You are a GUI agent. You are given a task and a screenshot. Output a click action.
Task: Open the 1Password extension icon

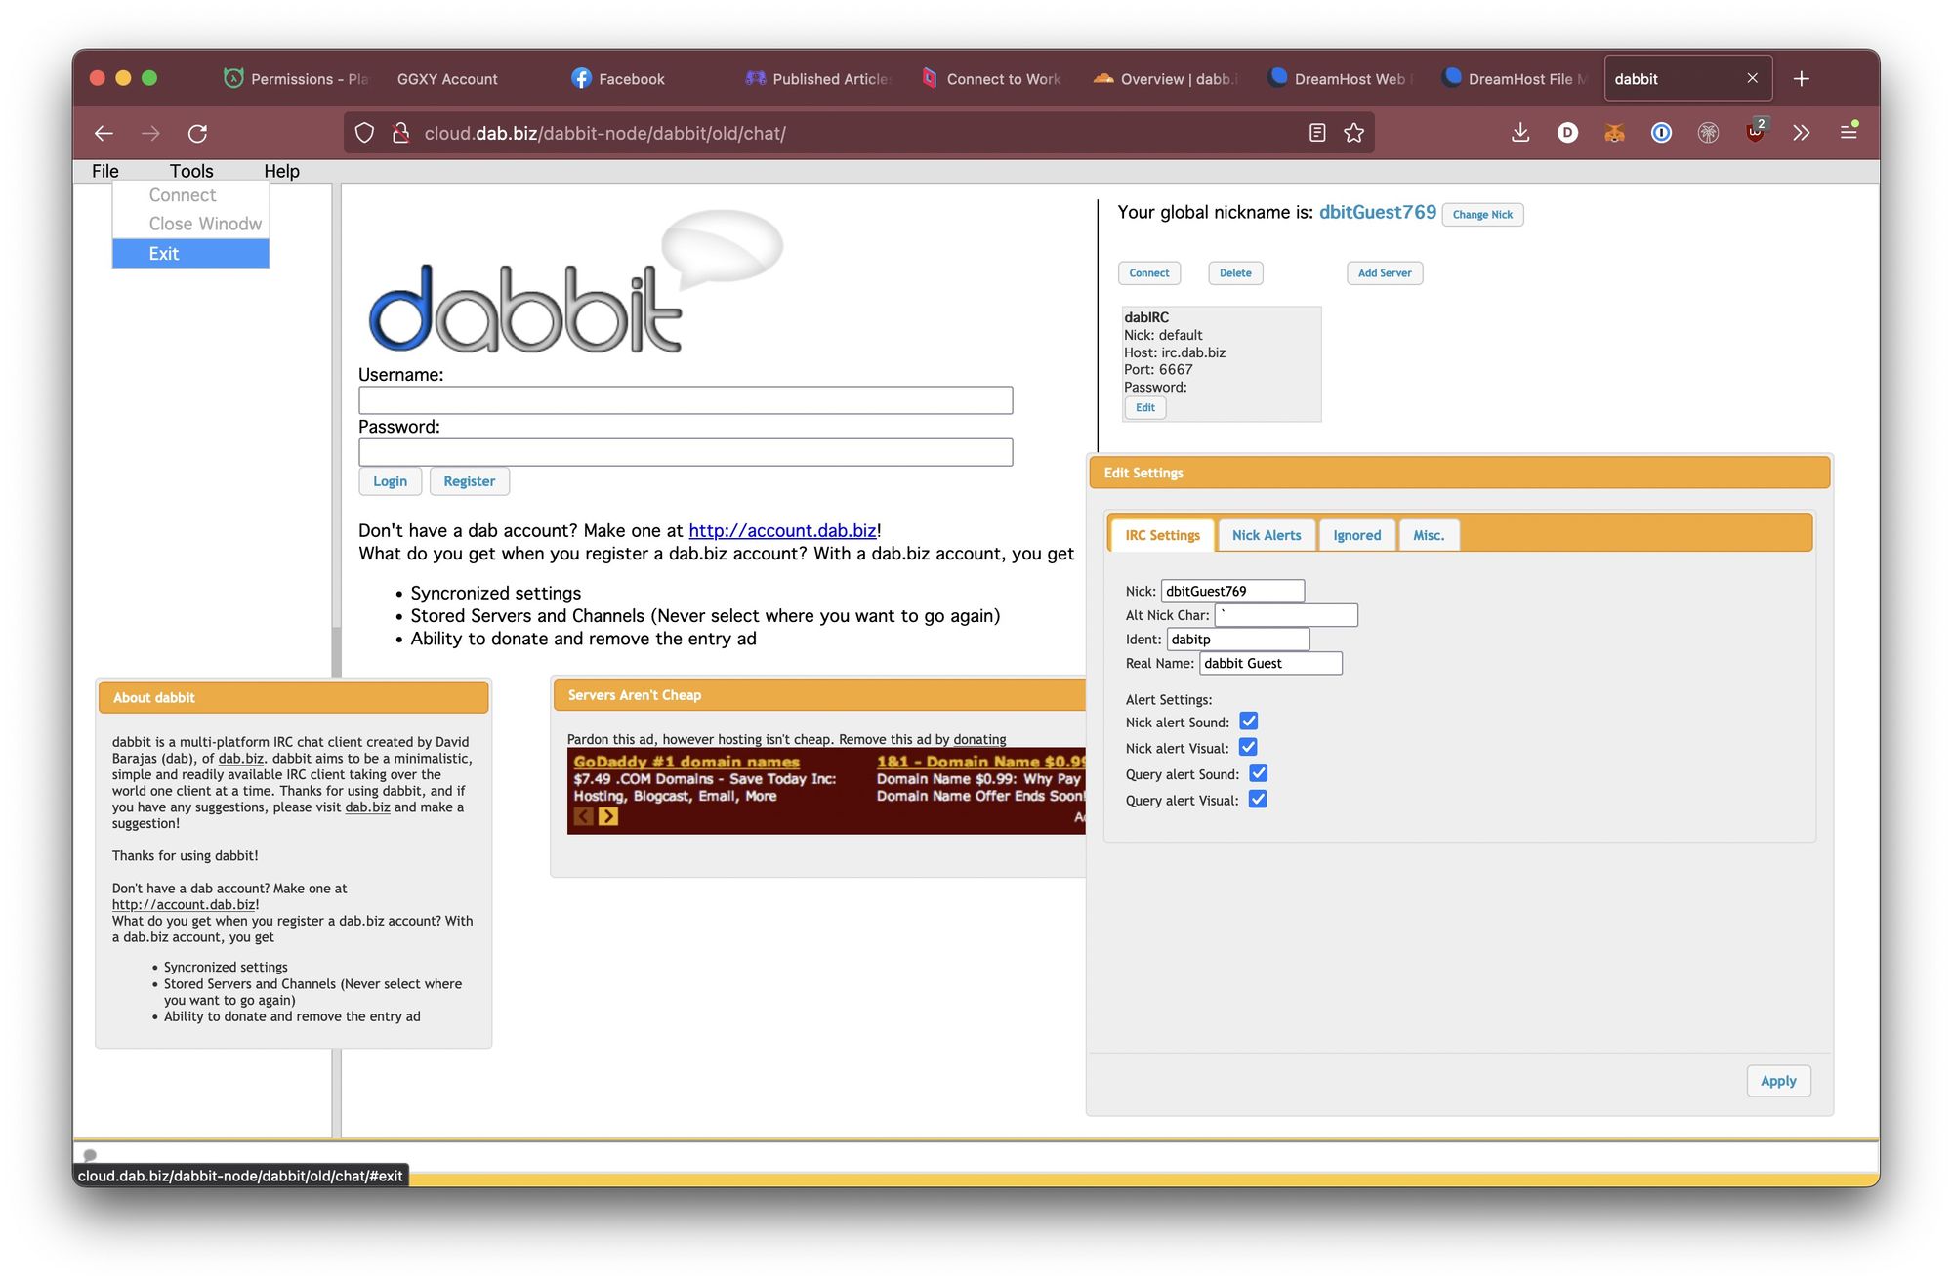(1661, 133)
